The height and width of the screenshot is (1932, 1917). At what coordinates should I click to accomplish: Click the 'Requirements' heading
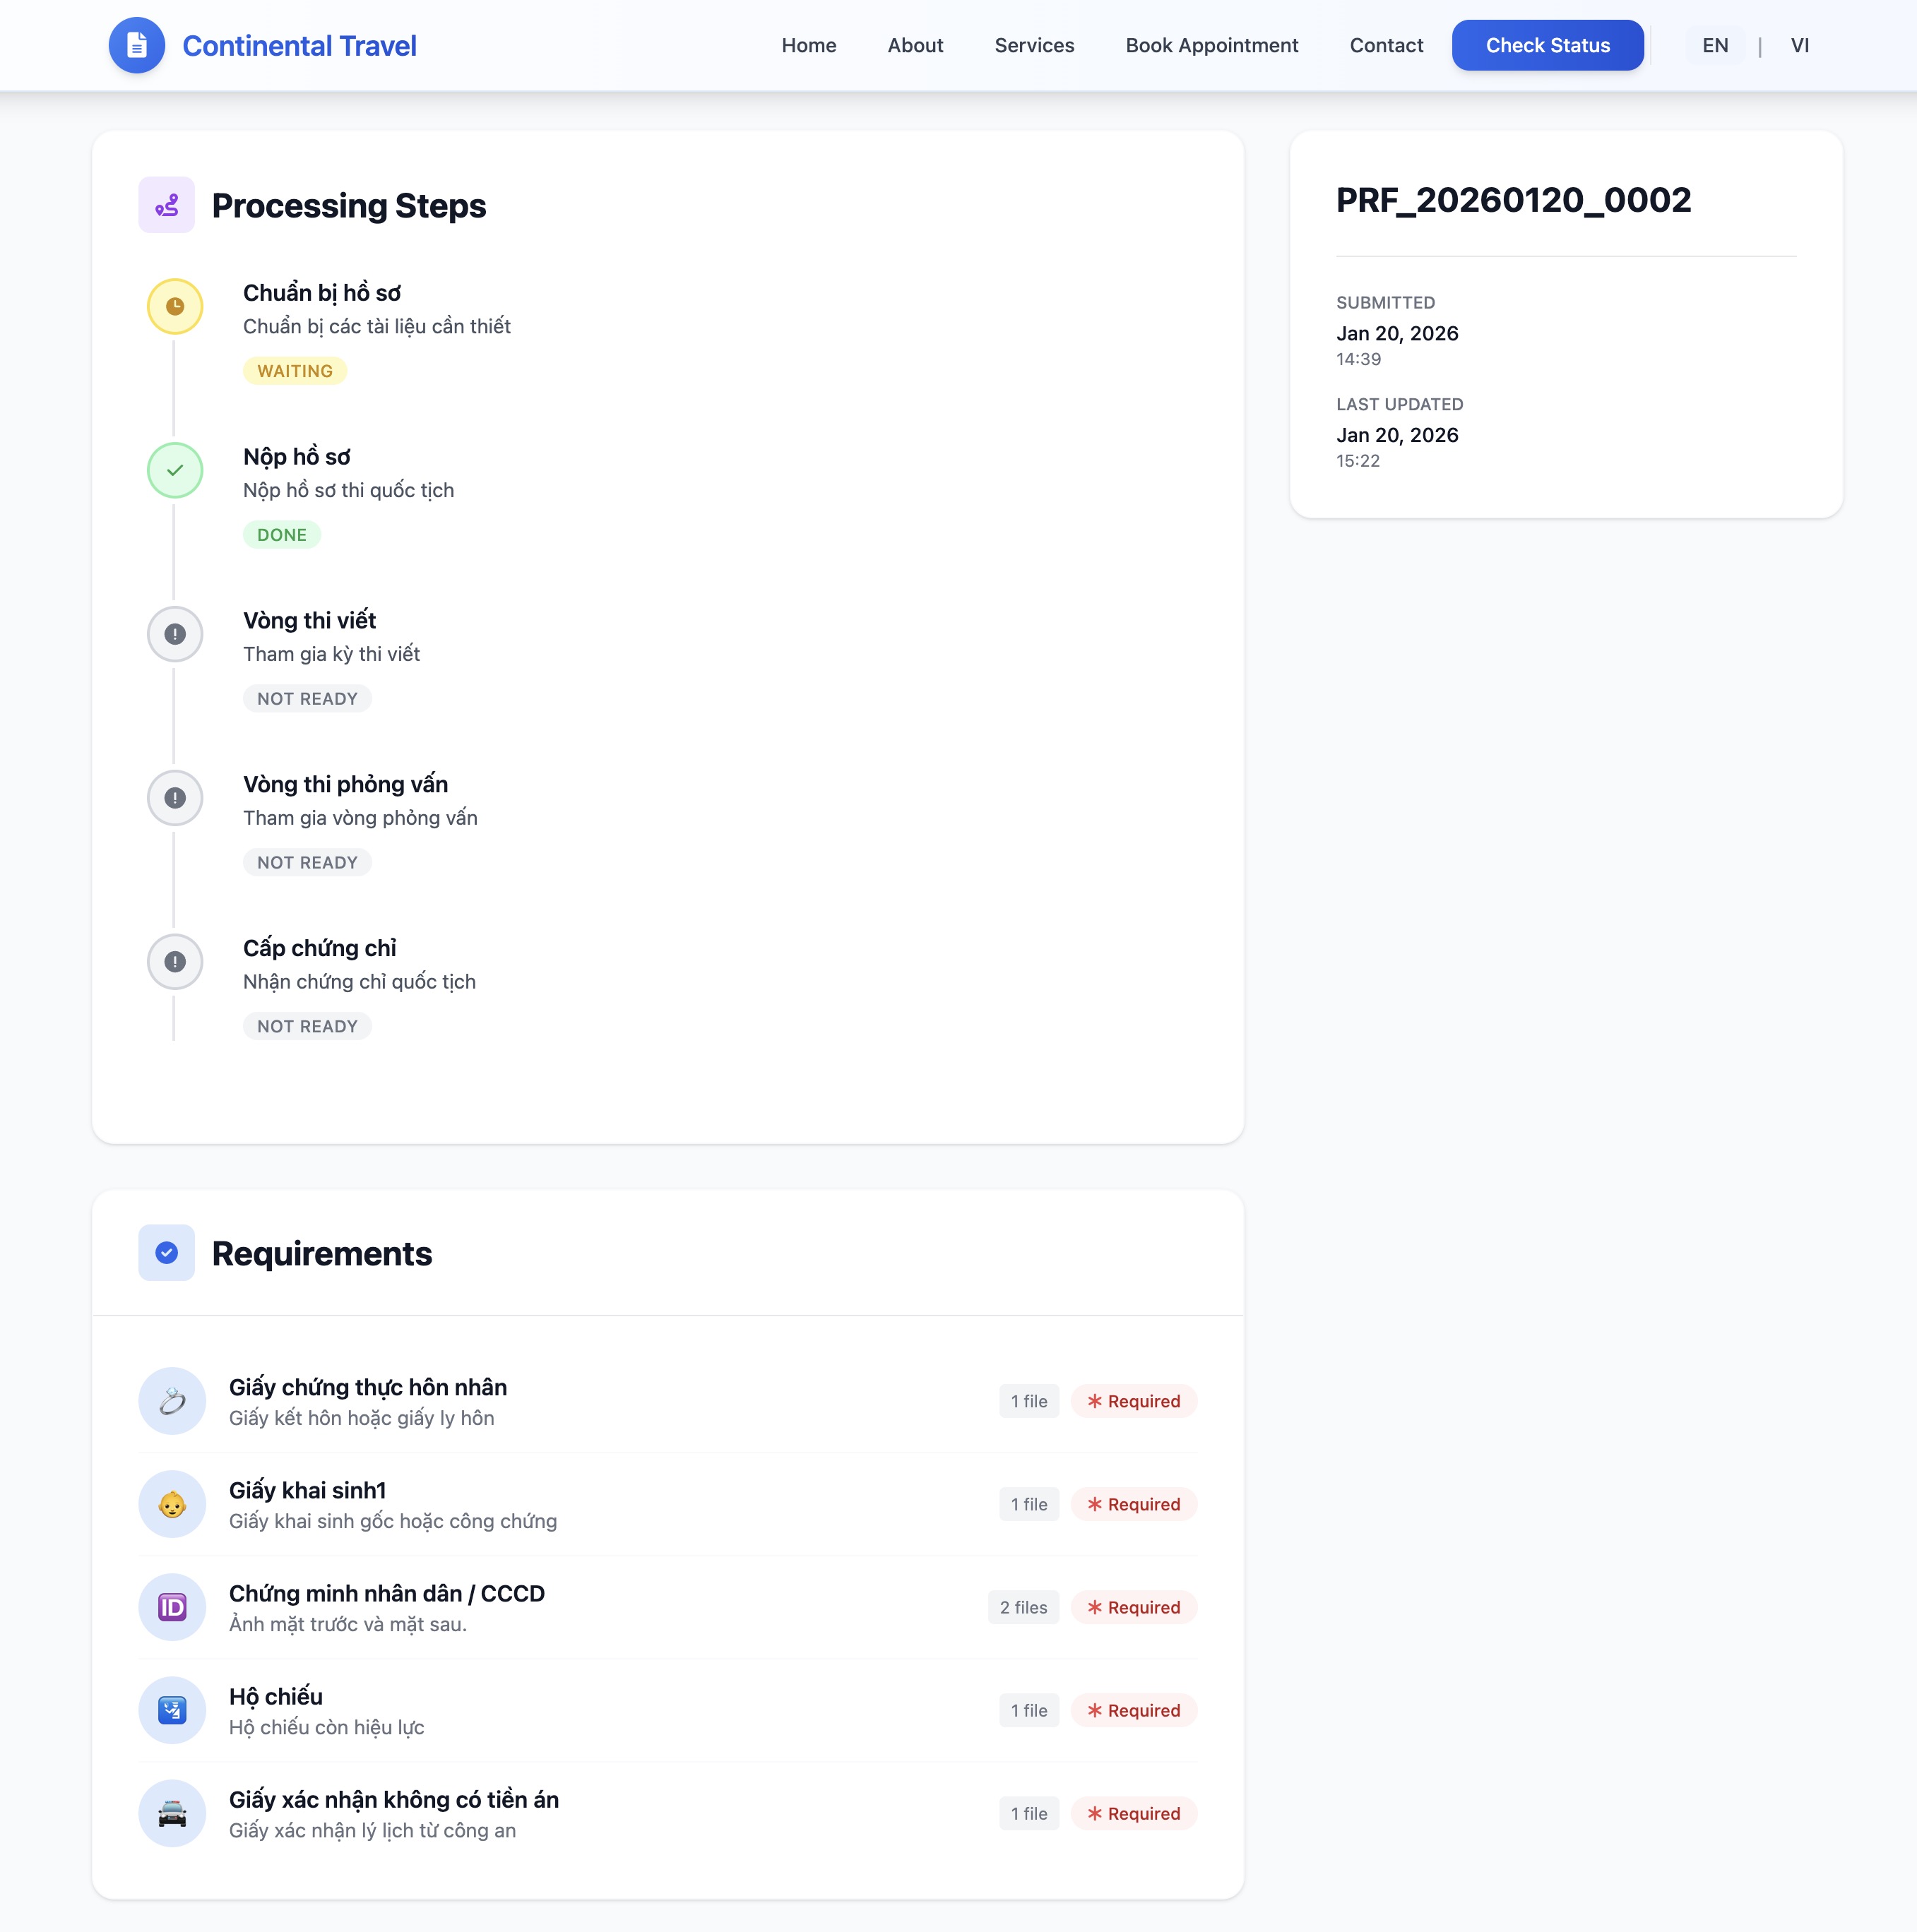click(x=322, y=1253)
